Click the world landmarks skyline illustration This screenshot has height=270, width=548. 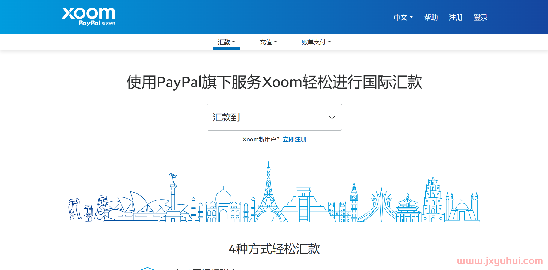[274, 192]
